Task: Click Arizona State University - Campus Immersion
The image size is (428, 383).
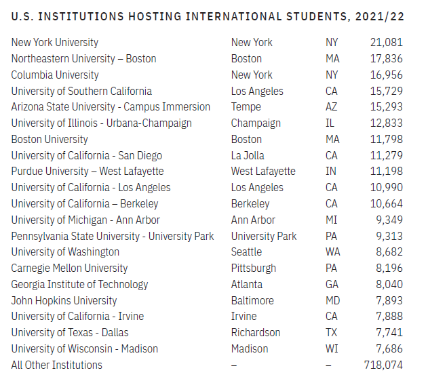Action: click(111, 107)
